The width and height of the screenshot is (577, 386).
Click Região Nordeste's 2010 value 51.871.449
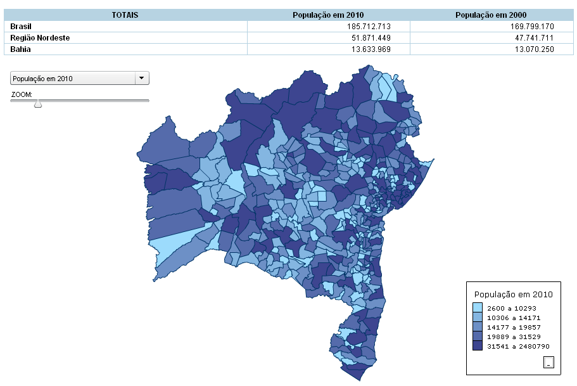point(368,38)
